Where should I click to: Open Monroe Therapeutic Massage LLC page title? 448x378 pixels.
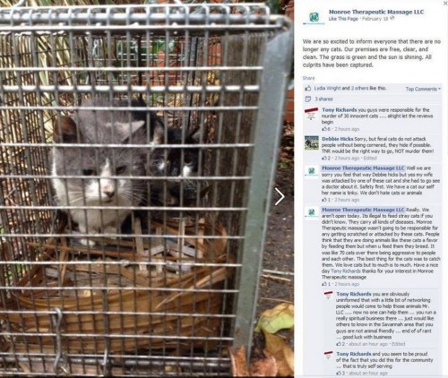click(376, 13)
